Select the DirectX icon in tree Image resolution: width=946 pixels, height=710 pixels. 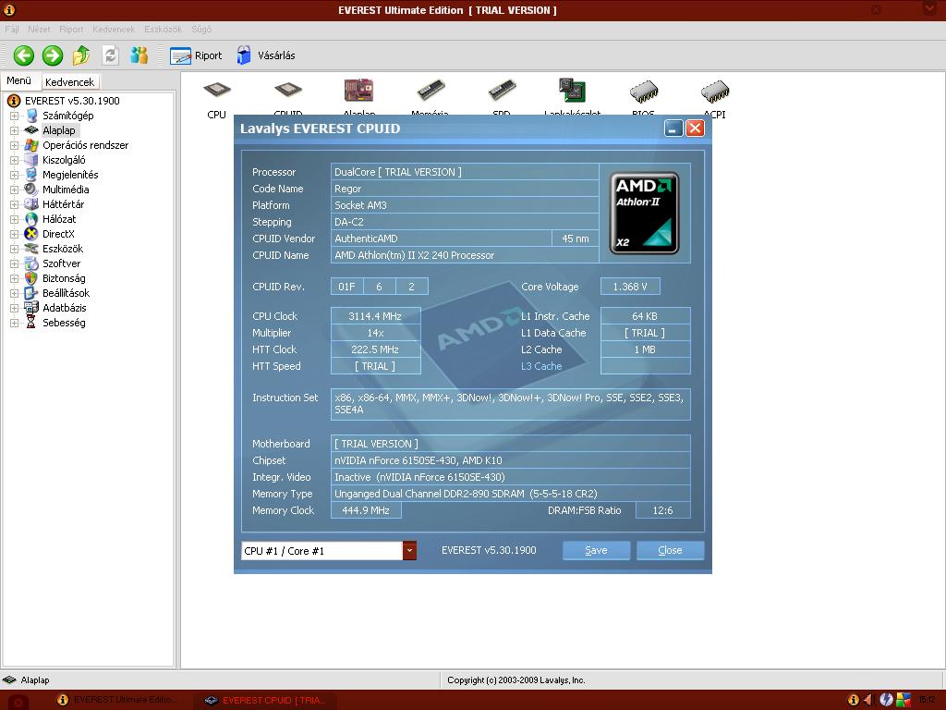(31, 234)
